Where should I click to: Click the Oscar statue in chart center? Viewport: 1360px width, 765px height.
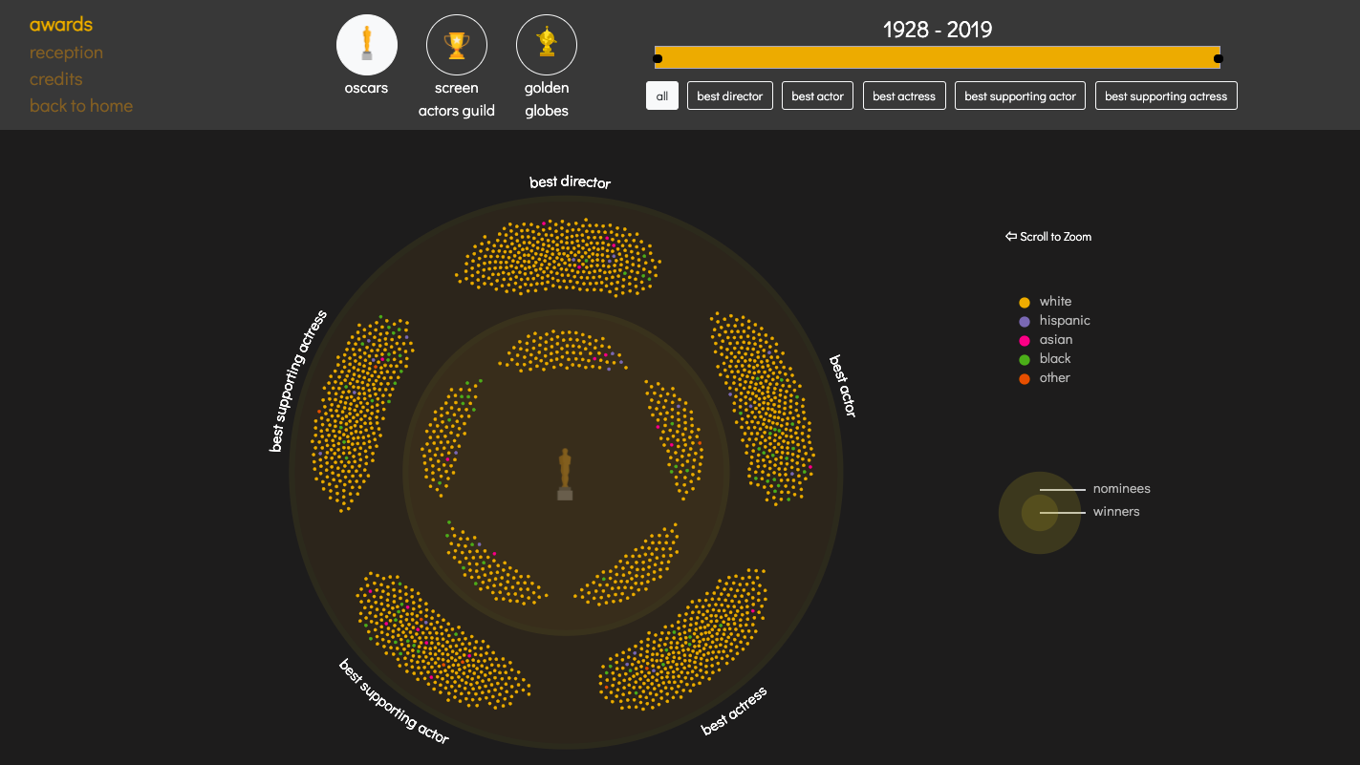565,474
